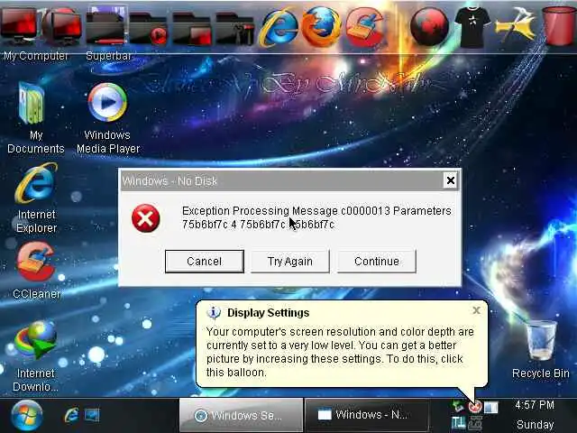Viewport: 577px width, 433px height.
Task: Open the second red monitor dock icon
Action: [61, 26]
